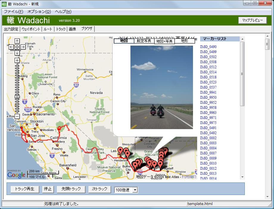
Task: Click the Google logo on the map
Action: [16, 175]
